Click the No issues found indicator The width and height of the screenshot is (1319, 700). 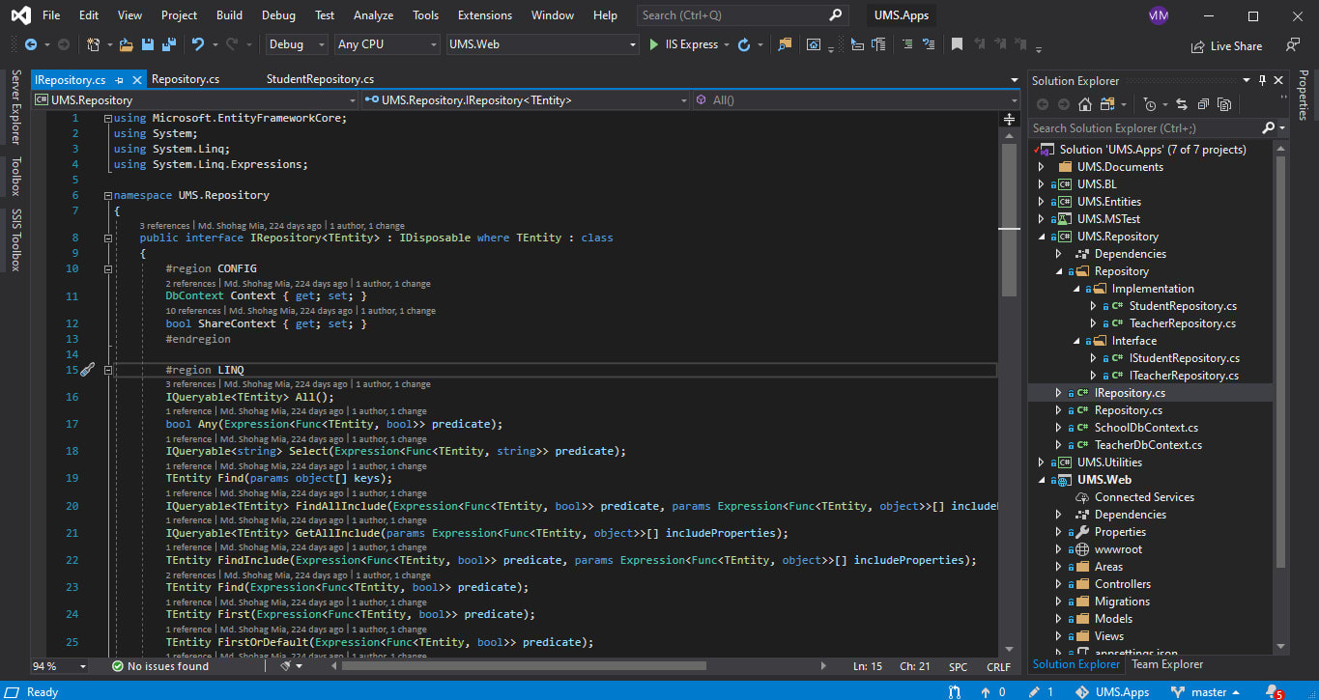(x=160, y=665)
